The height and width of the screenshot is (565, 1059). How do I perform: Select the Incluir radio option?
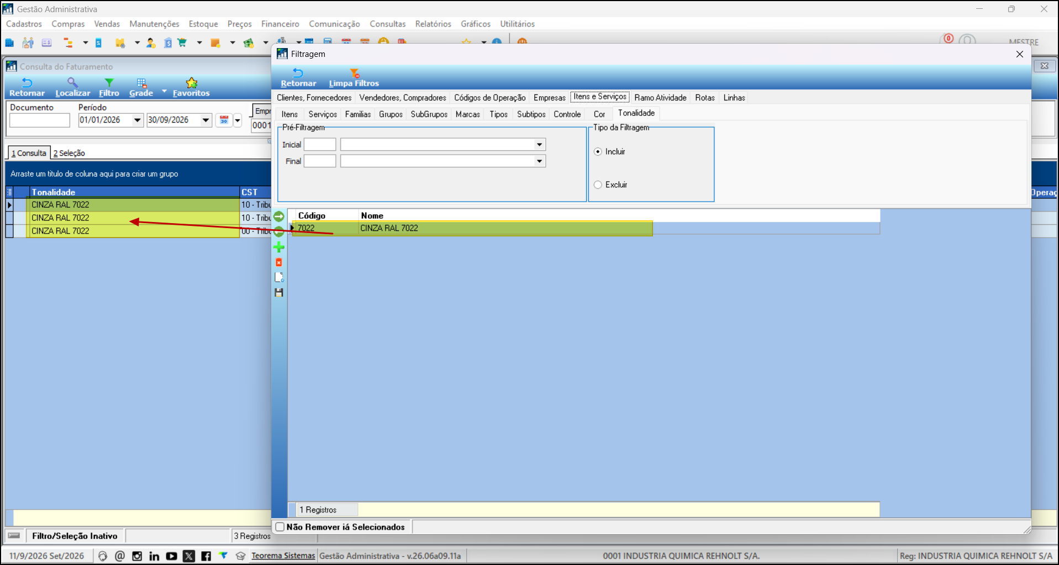pyautogui.click(x=598, y=152)
